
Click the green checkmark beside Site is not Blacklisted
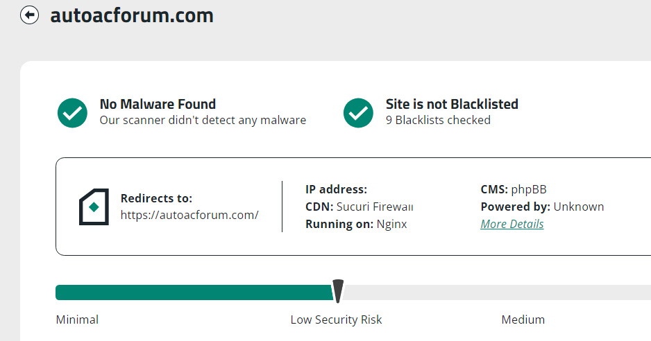[358, 113]
